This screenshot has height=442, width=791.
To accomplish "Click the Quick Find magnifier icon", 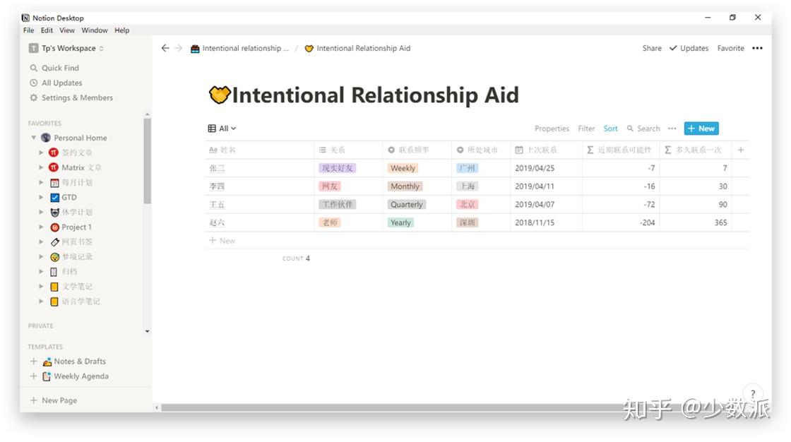I will coord(34,68).
